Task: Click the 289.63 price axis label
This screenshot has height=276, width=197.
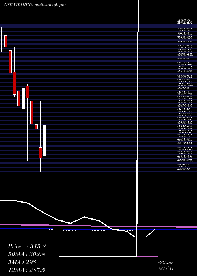Action: [x=185, y=143]
